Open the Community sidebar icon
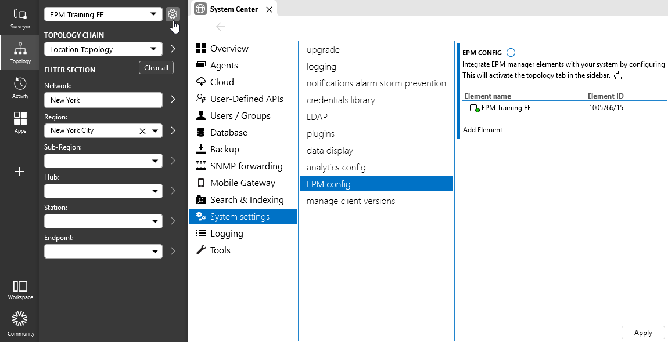 tap(20, 323)
